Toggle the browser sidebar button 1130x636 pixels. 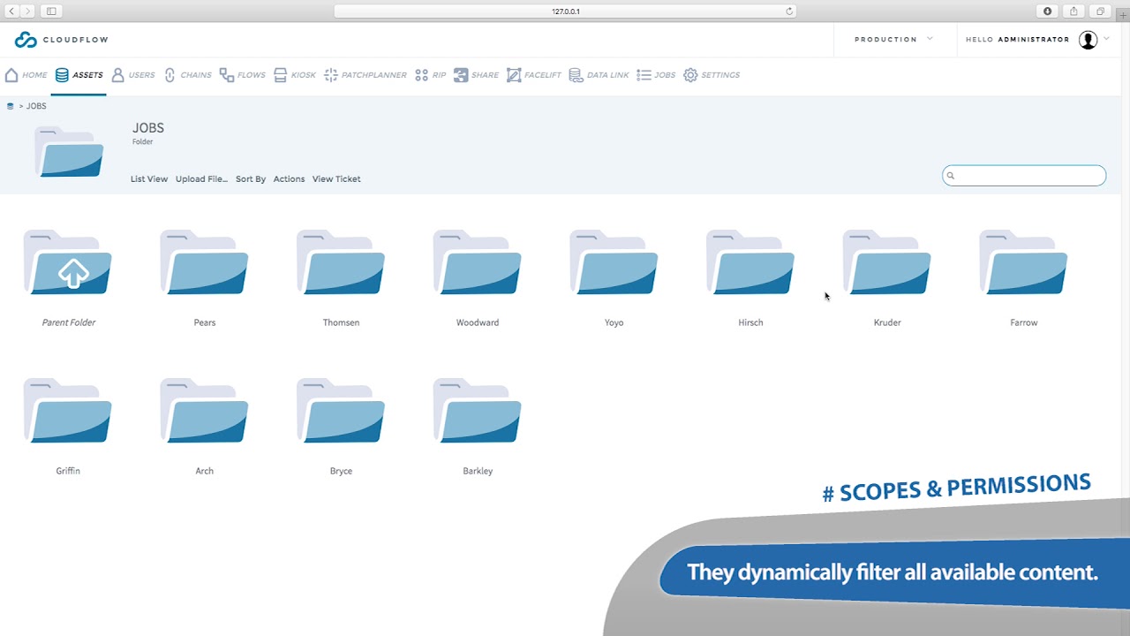coord(51,11)
